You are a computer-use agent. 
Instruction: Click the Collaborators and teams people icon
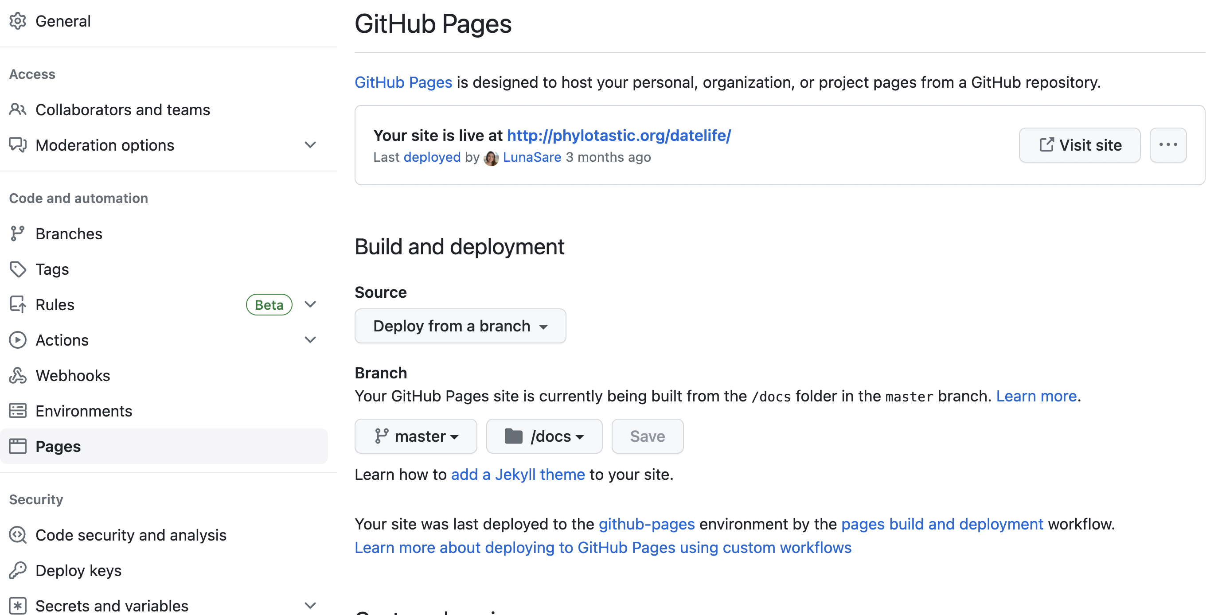pos(17,110)
